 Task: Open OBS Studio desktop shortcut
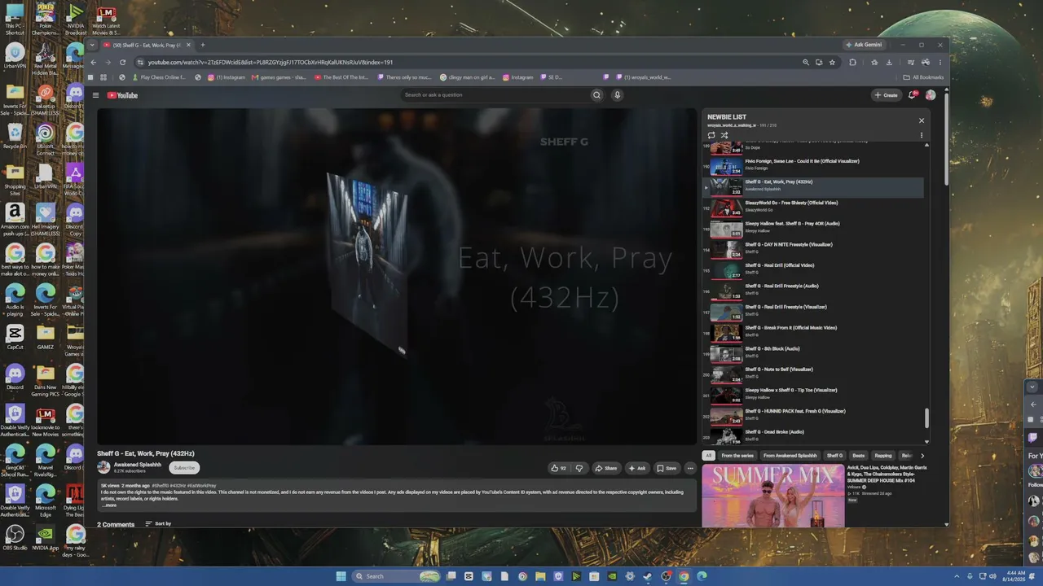click(x=15, y=537)
